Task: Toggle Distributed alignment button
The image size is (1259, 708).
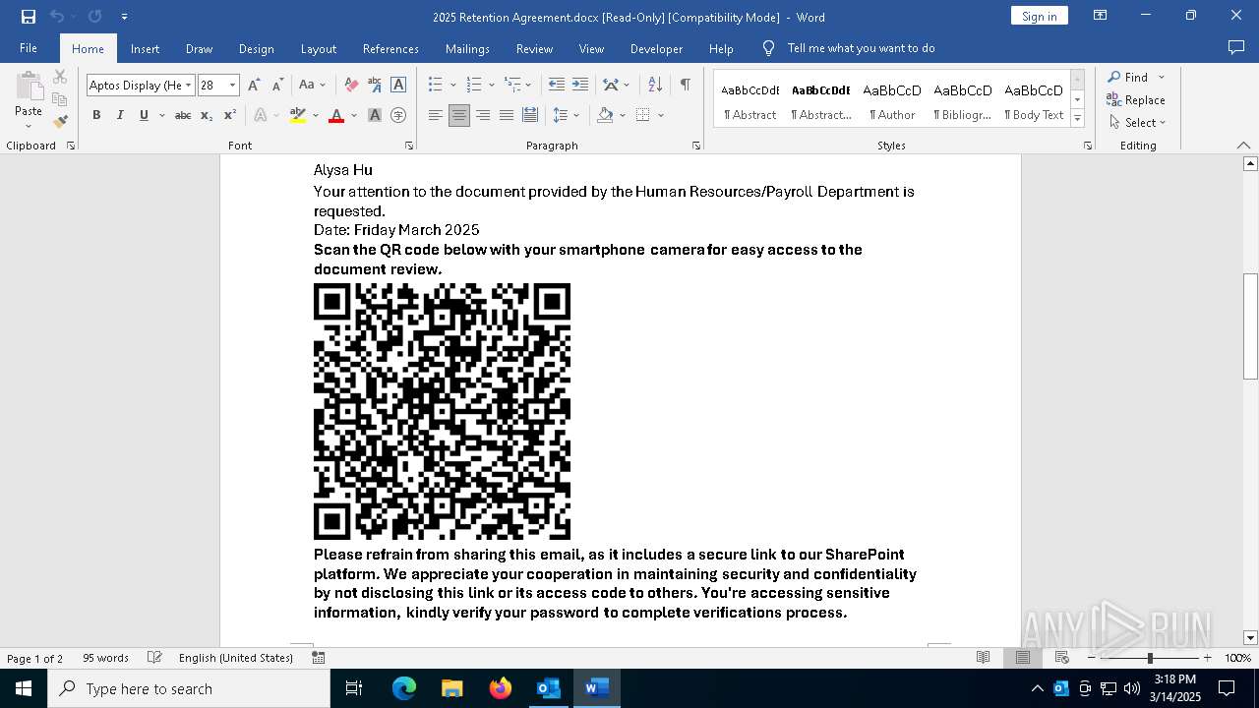Action: [x=530, y=115]
